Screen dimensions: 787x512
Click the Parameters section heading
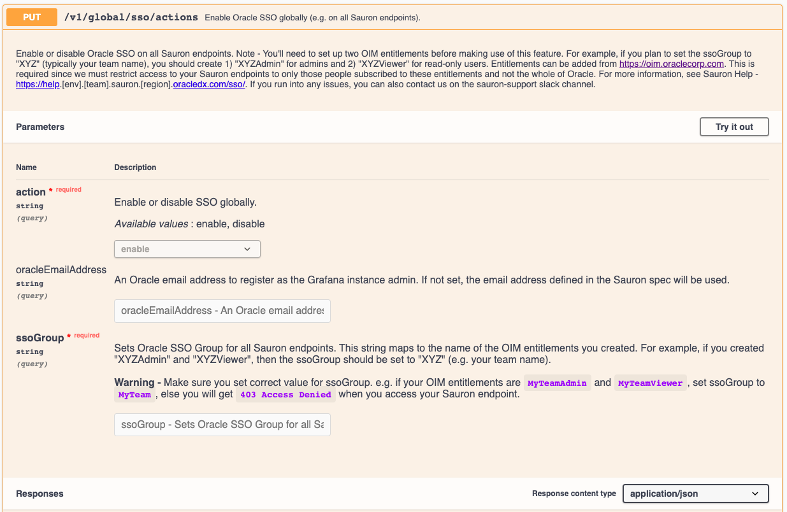pyautogui.click(x=40, y=127)
